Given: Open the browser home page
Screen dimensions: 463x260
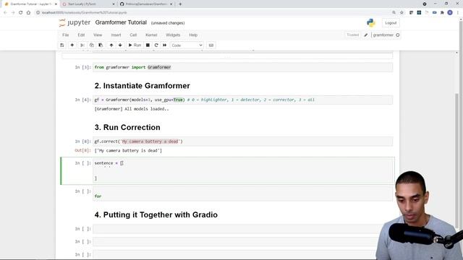Looking at the screenshot, I should click(28, 13).
